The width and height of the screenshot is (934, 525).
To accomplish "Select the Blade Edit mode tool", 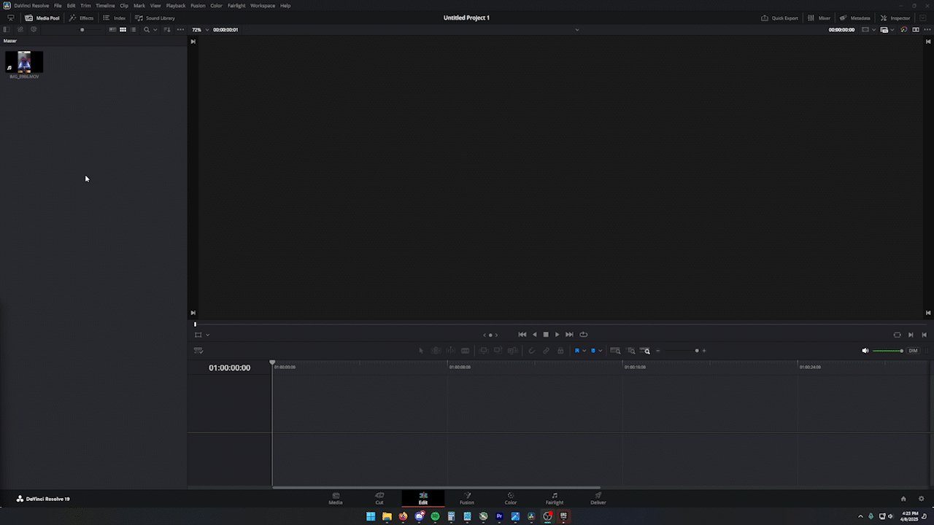I will click(465, 351).
